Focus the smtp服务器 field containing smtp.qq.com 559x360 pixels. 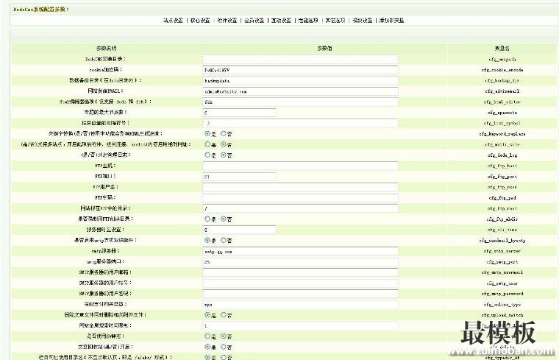[x=300, y=251]
